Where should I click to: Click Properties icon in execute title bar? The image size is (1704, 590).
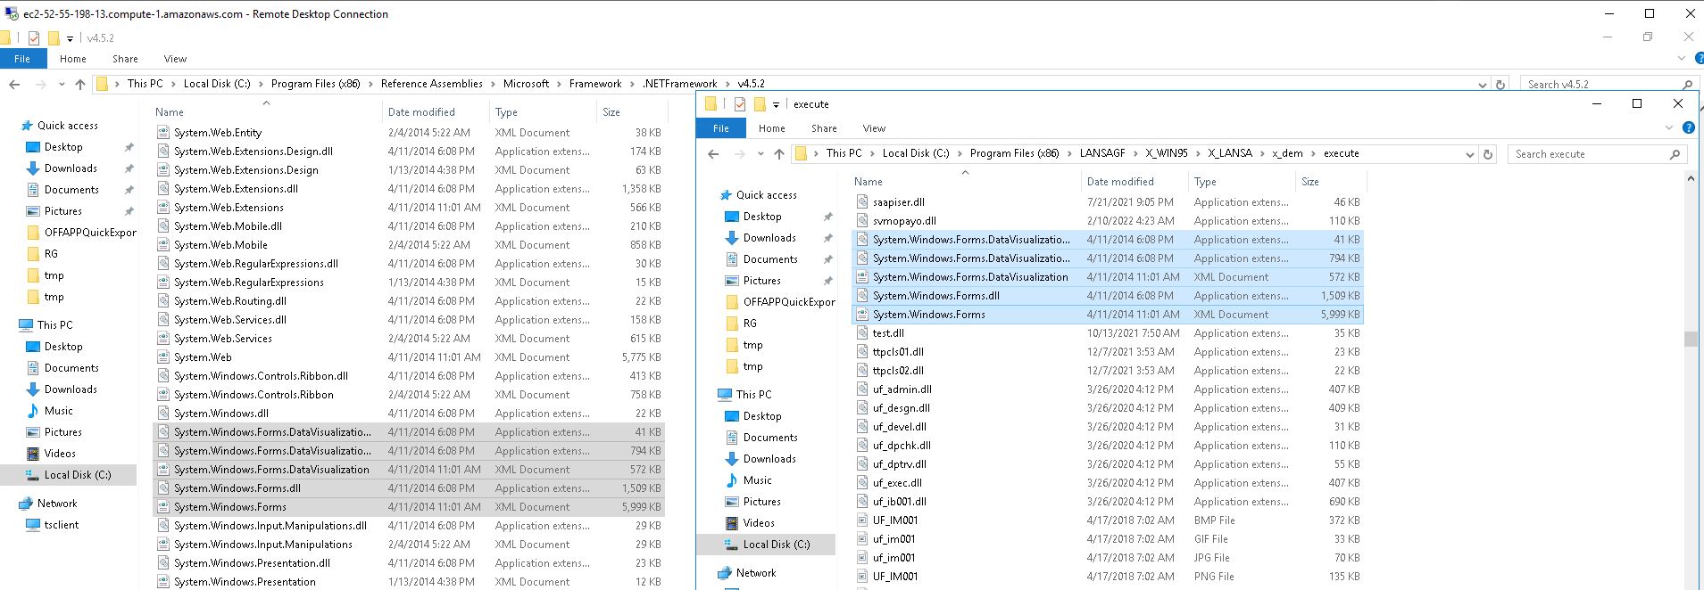coord(740,104)
